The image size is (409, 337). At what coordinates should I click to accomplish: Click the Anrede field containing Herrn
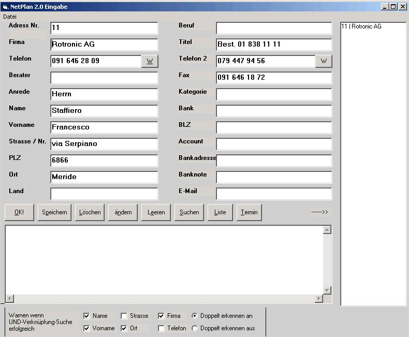coord(104,94)
